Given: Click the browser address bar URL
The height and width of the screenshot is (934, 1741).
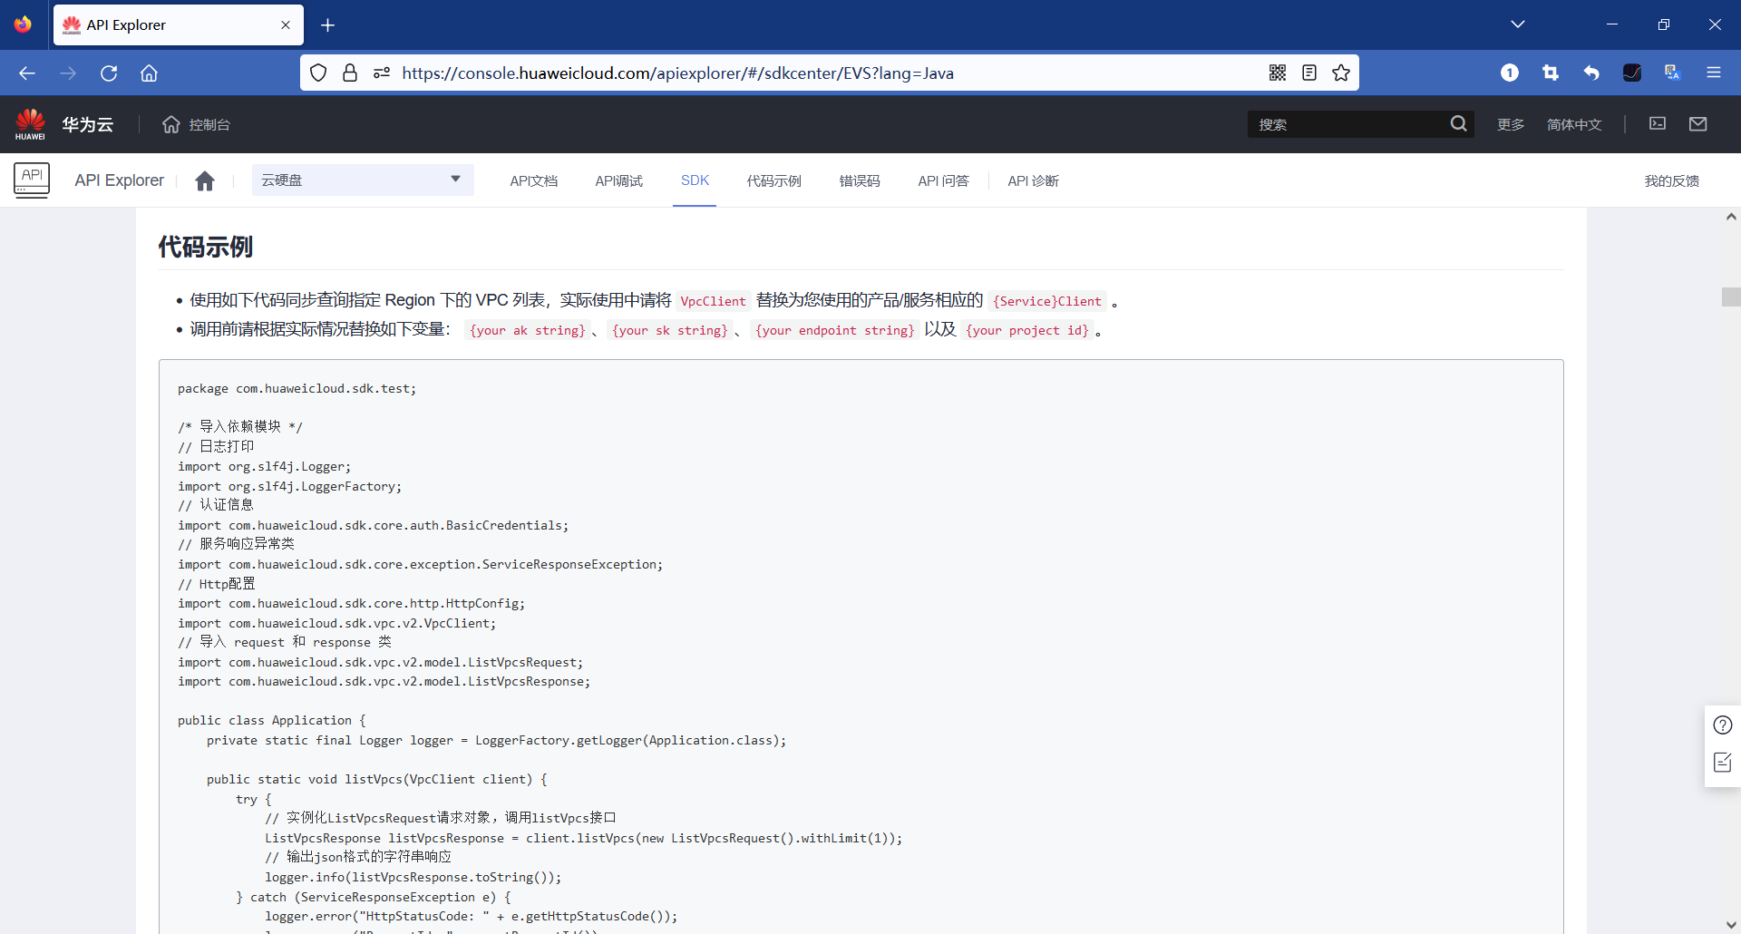Looking at the screenshot, I should click(677, 73).
